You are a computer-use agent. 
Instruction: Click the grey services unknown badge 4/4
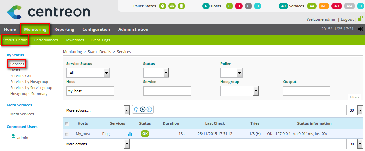pyautogui.click(x=349, y=6)
